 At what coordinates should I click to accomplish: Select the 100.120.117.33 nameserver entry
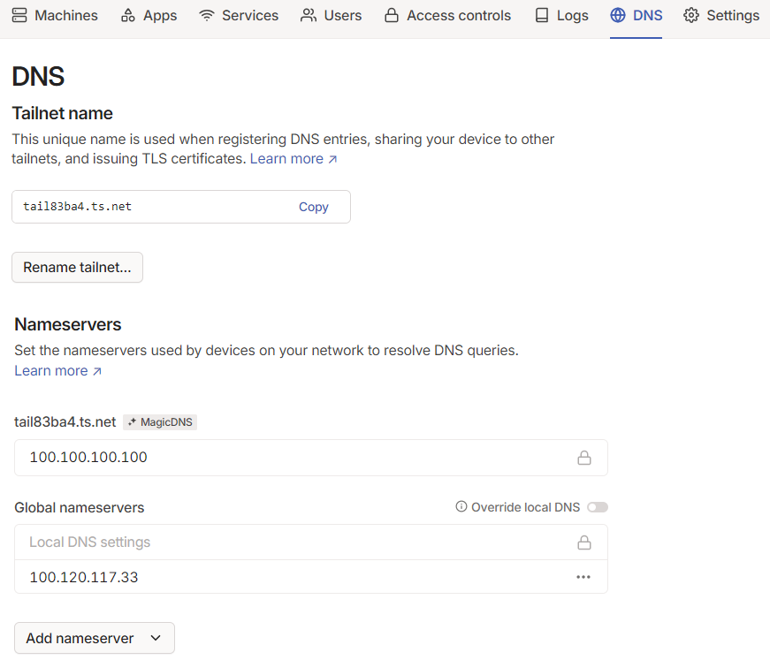point(311,577)
